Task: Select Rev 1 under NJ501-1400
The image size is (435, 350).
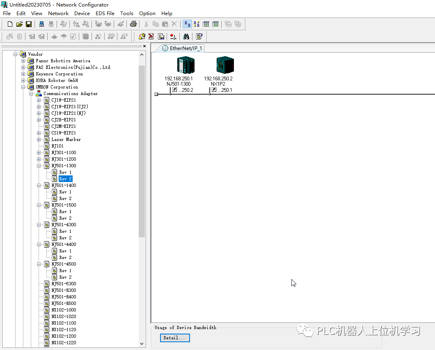Action: [x=65, y=192]
